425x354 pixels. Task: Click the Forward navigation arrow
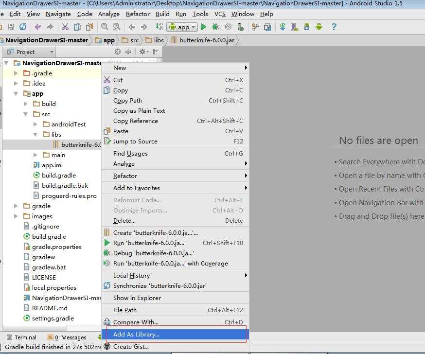tap(144, 27)
